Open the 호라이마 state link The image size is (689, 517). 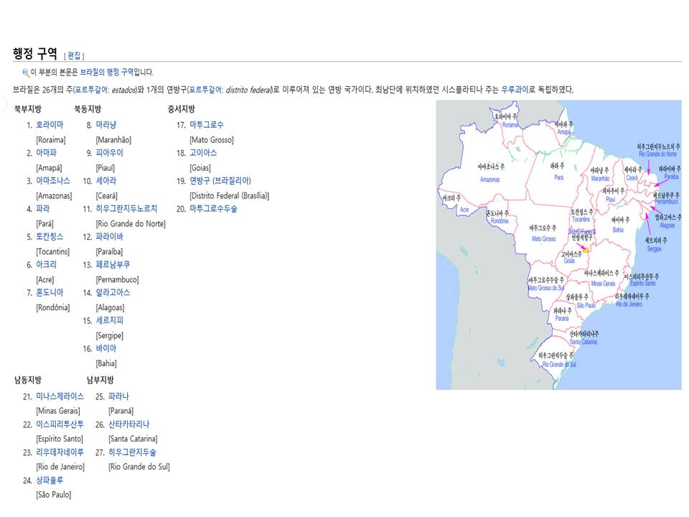click(x=50, y=125)
